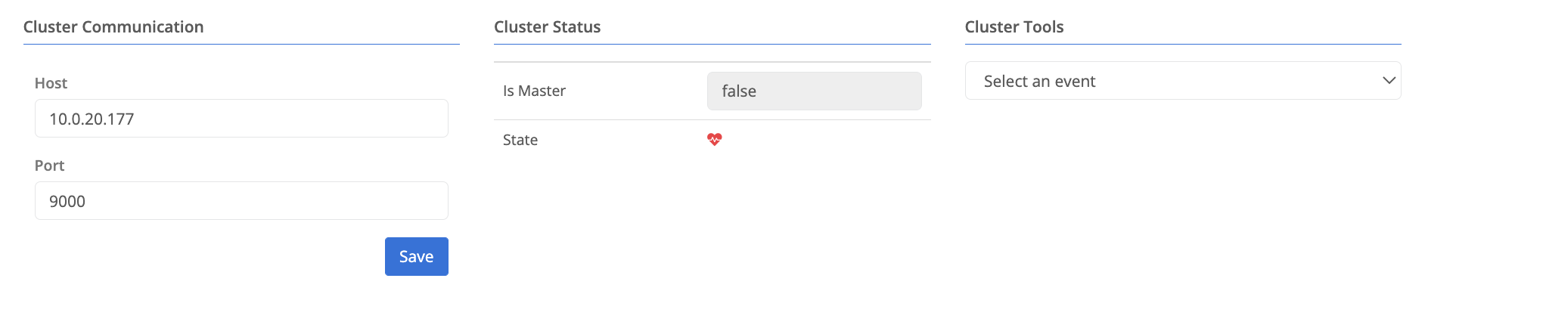Click the red heartbeat State icon
The image size is (1546, 334).
[x=714, y=140]
